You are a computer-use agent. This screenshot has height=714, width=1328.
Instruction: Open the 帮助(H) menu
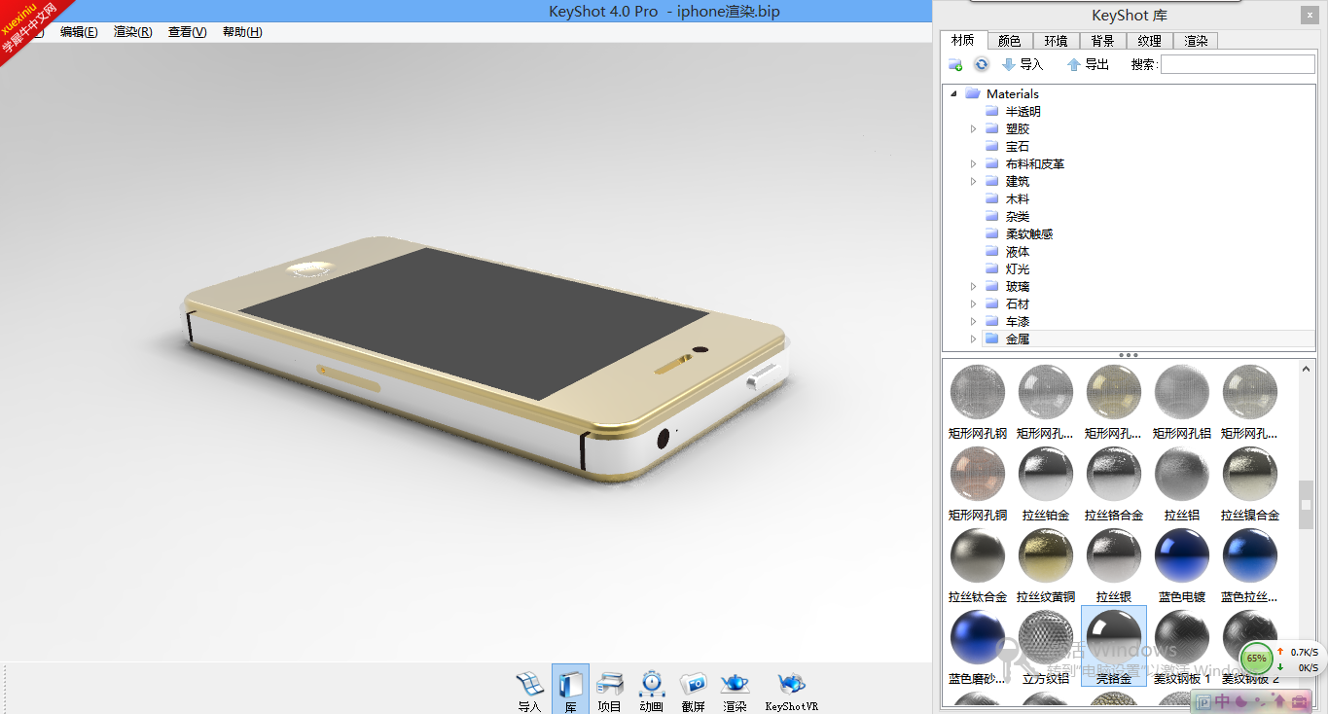click(242, 31)
